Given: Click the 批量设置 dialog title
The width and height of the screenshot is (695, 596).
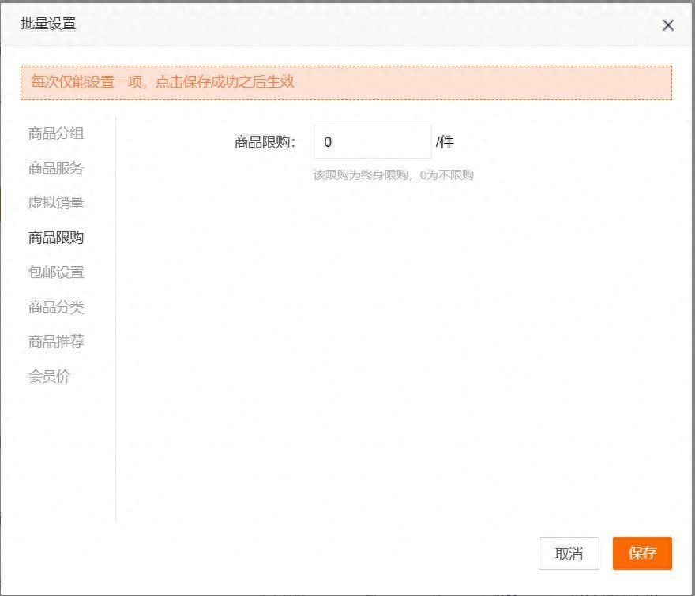Looking at the screenshot, I should point(48,24).
